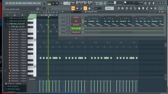Open the piano roll main menu arrow
The image size is (168, 94).
pos(29,12)
